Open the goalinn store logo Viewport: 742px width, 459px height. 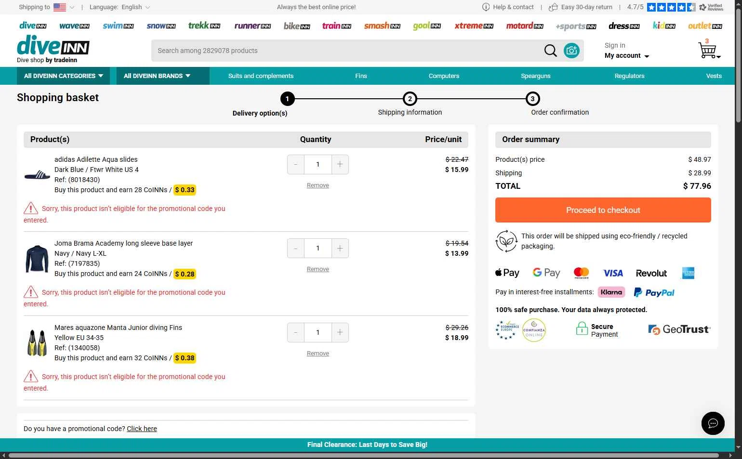point(427,26)
